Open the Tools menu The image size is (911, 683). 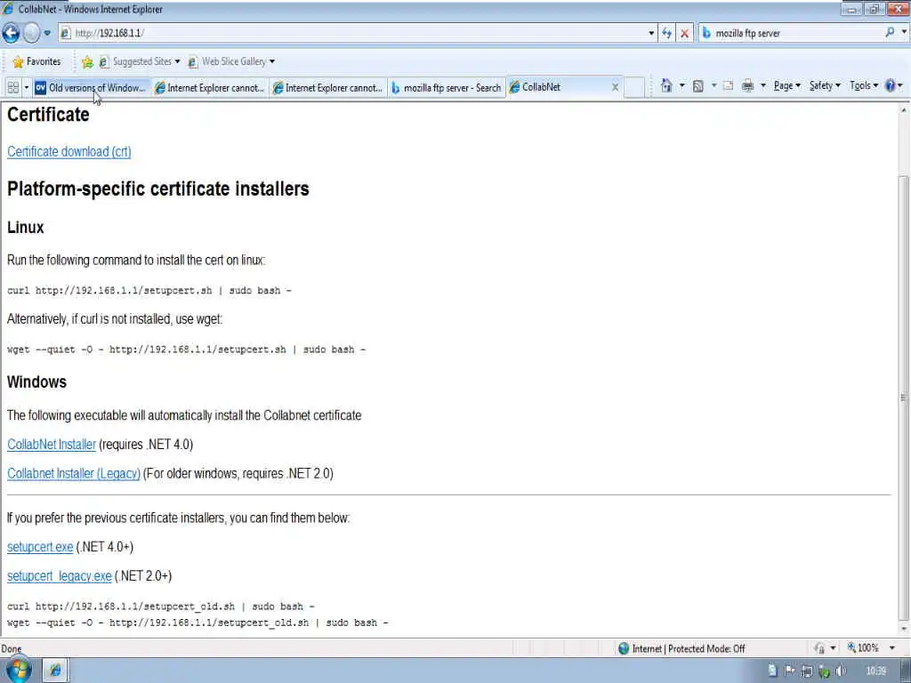pos(863,86)
